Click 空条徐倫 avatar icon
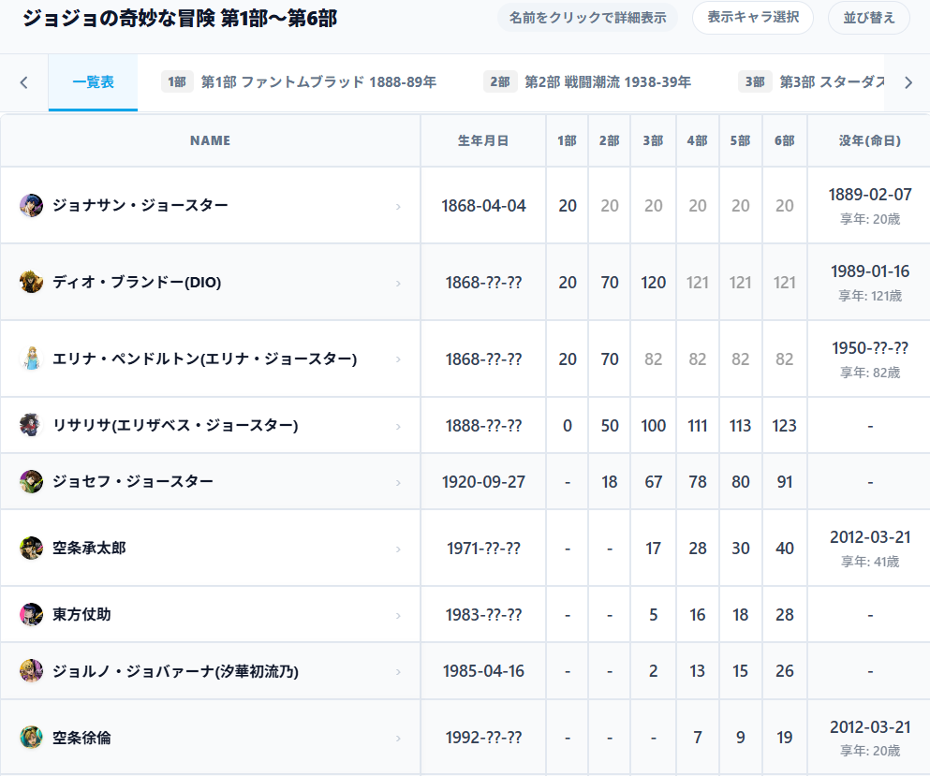The height and width of the screenshot is (776, 930). click(x=31, y=738)
